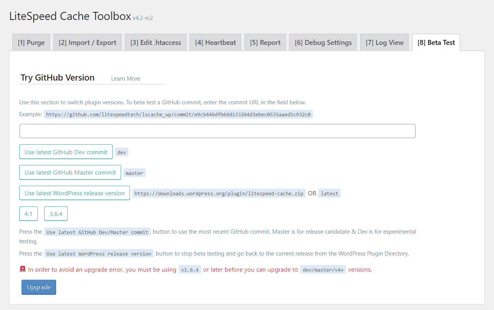
Task: Switch to the [2] Import / Export tab
Action: pyautogui.click(x=87, y=42)
